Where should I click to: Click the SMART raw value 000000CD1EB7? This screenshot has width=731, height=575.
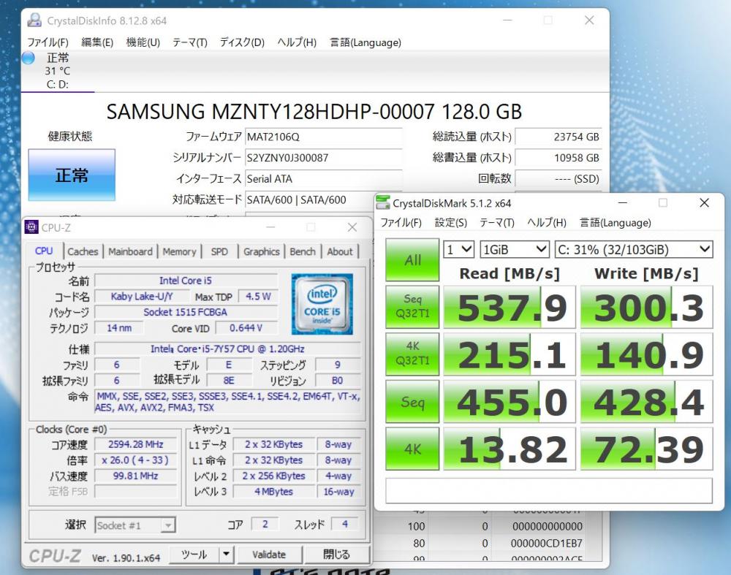tap(546, 544)
